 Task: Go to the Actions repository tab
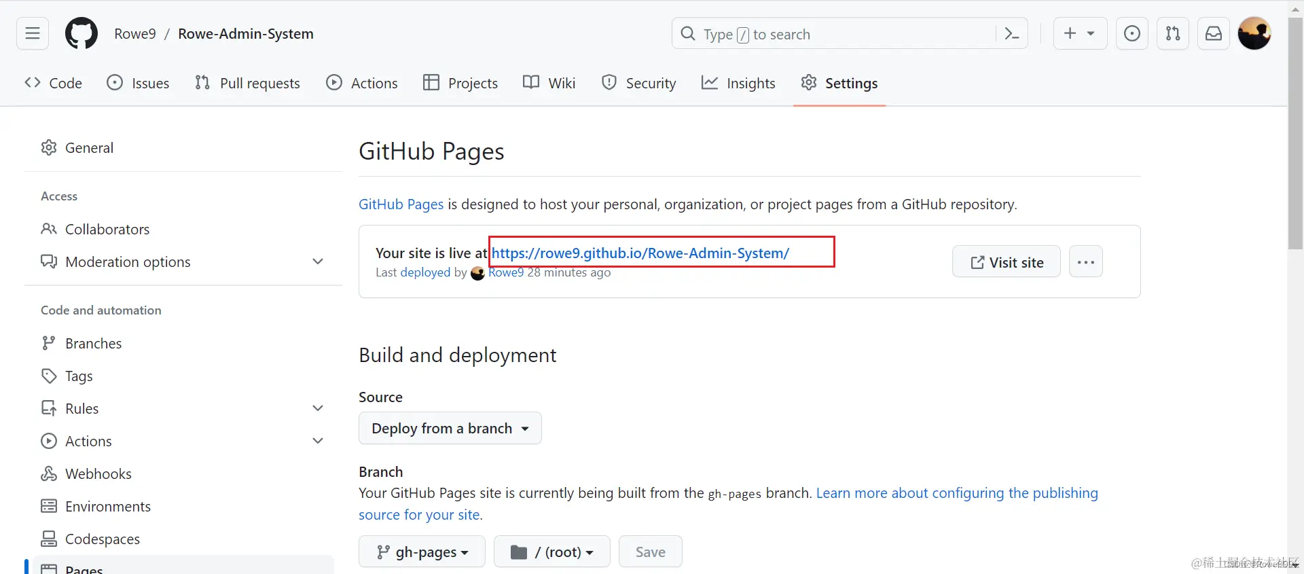pos(362,83)
